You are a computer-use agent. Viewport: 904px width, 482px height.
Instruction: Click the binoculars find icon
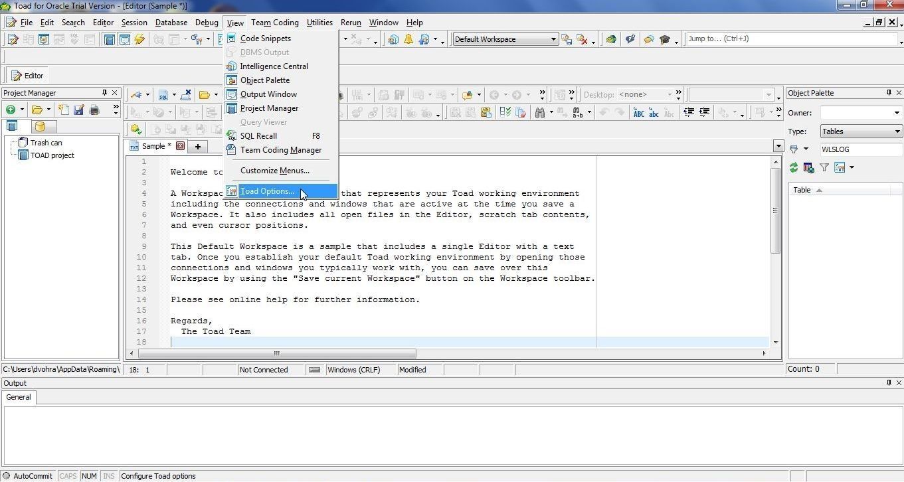click(539, 112)
